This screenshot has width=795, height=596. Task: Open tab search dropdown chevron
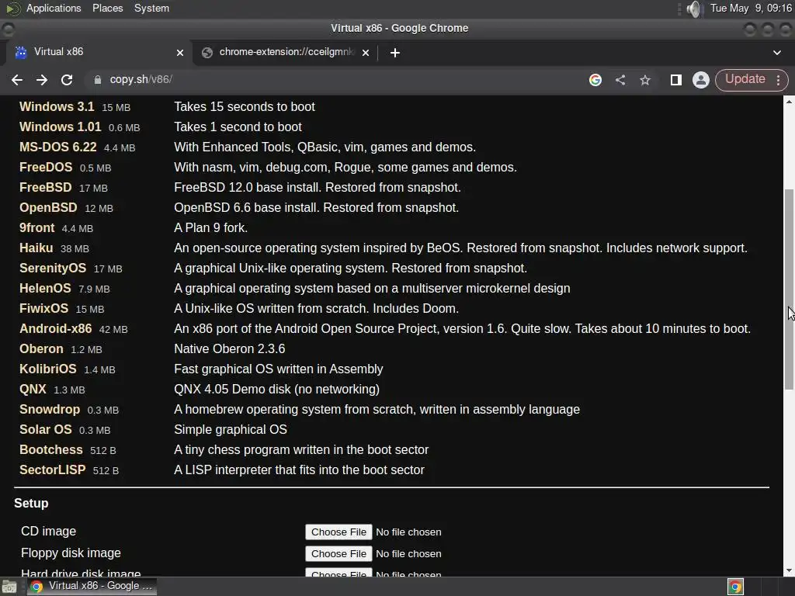(776, 52)
